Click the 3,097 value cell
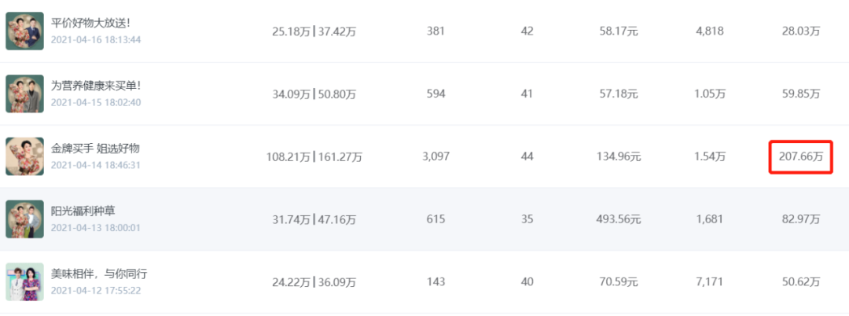The height and width of the screenshot is (316, 849). [436, 156]
